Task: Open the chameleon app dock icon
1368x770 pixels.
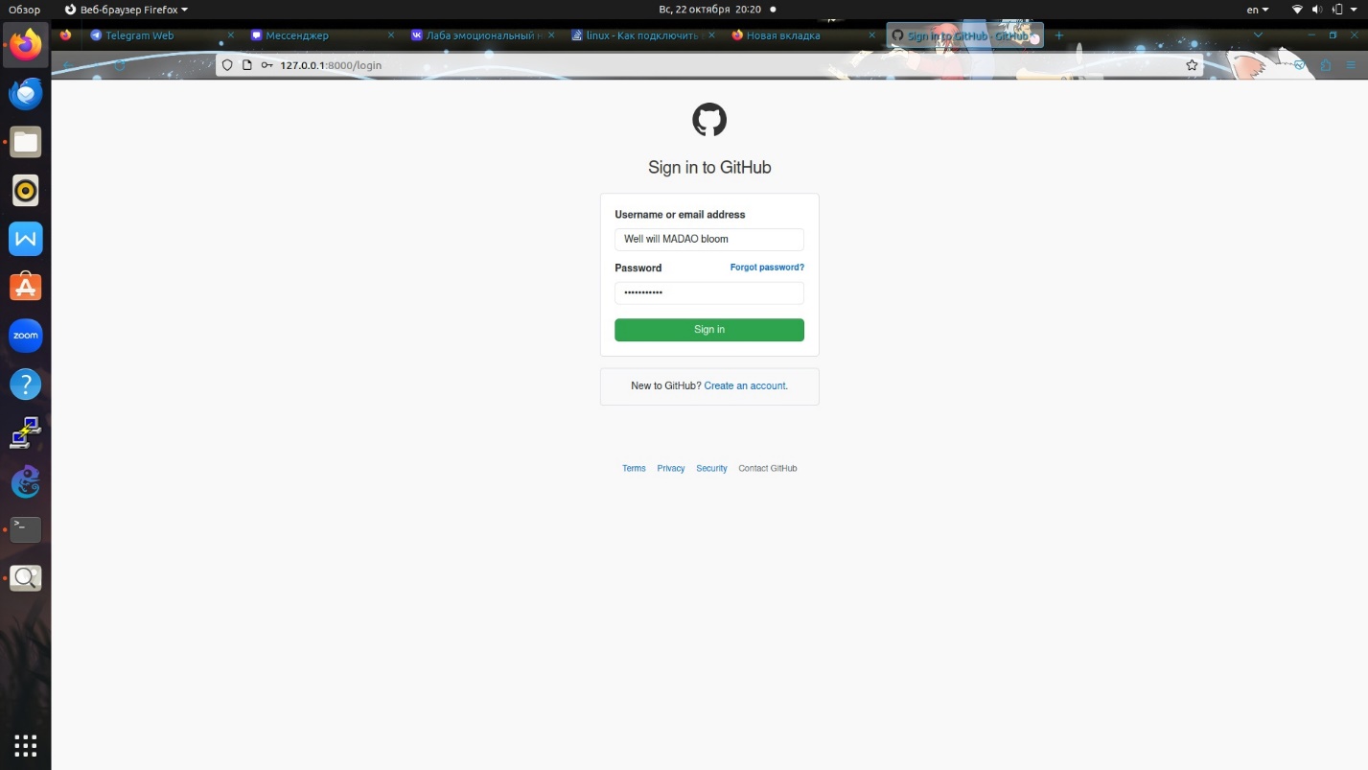Action: (x=26, y=481)
